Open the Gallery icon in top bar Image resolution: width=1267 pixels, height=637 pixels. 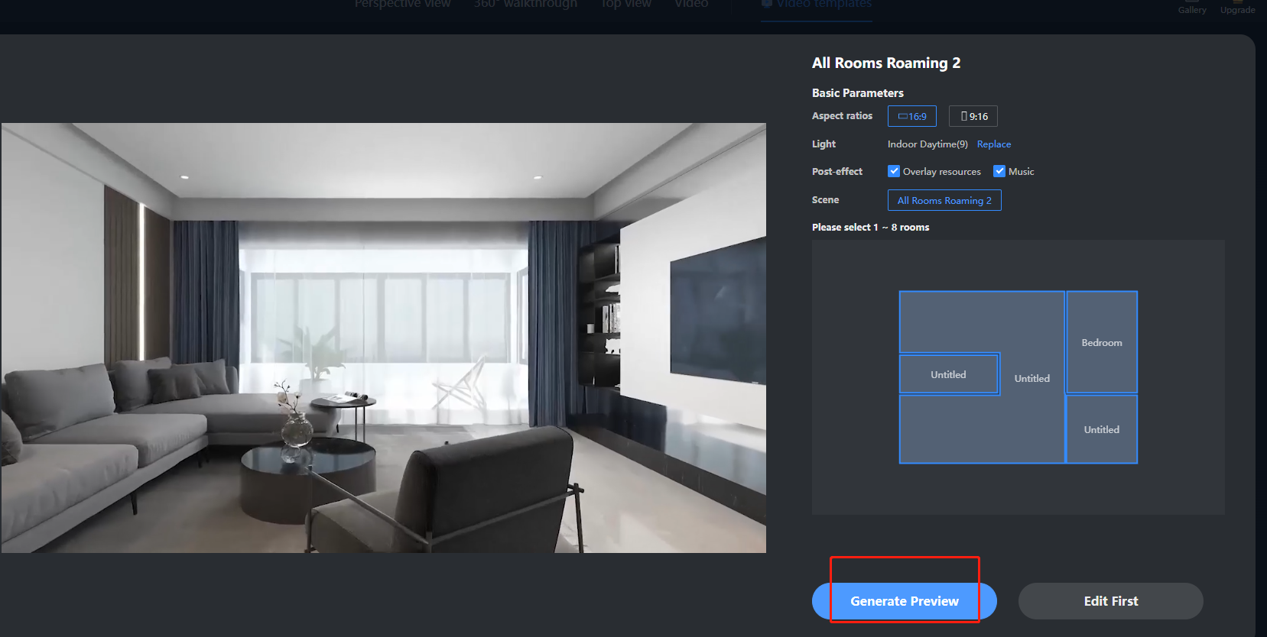click(1191, 7)
